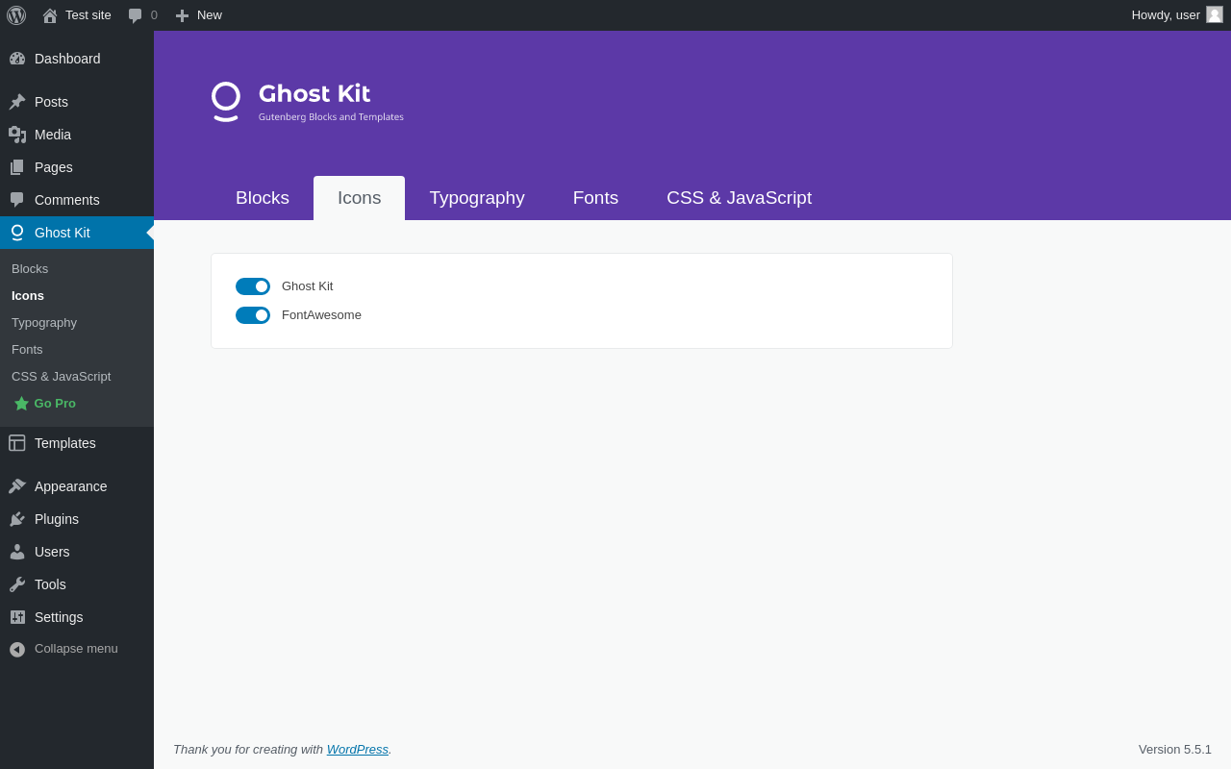Click the Pages icon in sidebar

17,167
